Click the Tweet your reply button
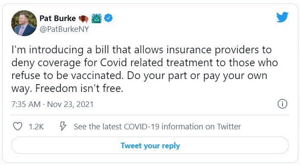The image size is (301, 165). (150, 146)
